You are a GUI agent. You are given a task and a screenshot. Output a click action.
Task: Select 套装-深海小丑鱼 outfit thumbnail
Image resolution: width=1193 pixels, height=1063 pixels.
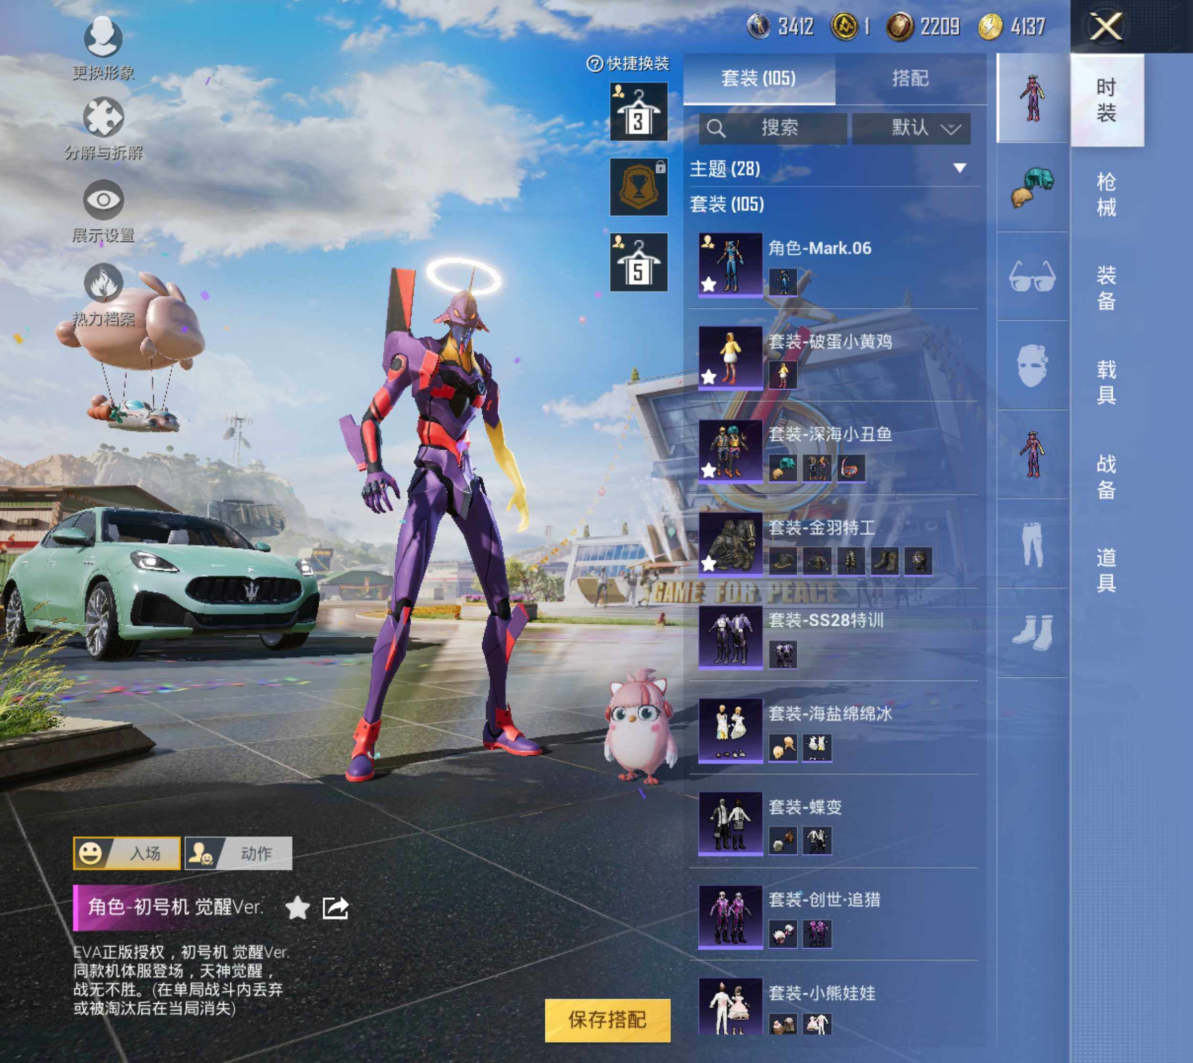[730, 451]
